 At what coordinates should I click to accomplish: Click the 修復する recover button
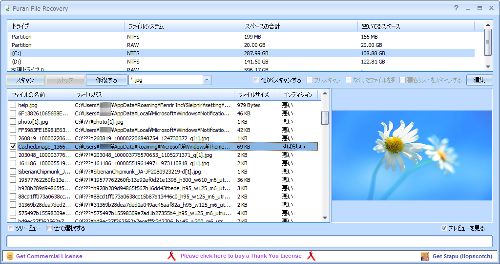click(x=106, y=80)
